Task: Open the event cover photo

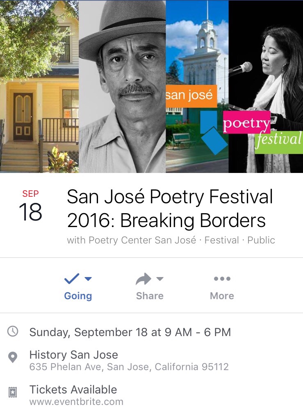Action: click(x=151, y=86)
